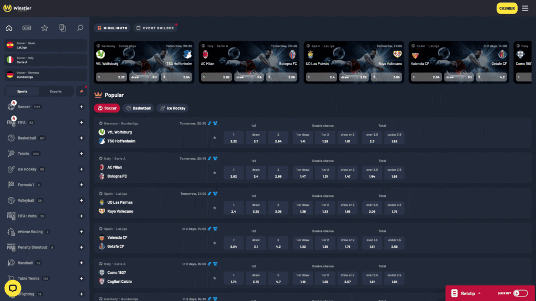Image resolution: width=536 pixels, height=301 pixels.
Task: Expand the Table Tennis category plus
Action: (x=81, y=279)
